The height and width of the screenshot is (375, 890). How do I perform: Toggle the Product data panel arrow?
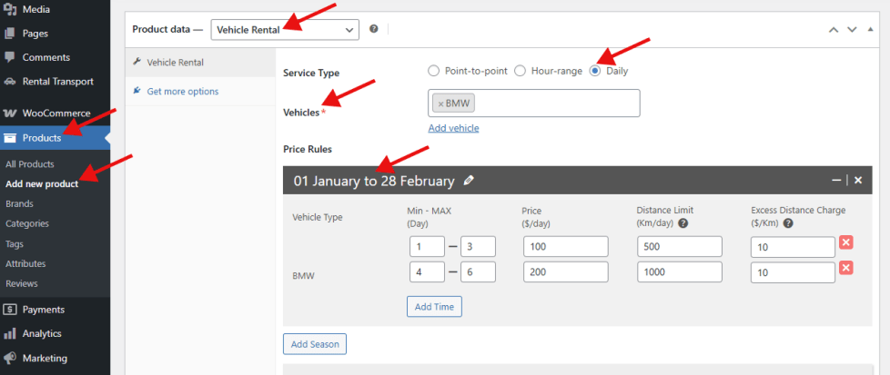click(874, 29)
